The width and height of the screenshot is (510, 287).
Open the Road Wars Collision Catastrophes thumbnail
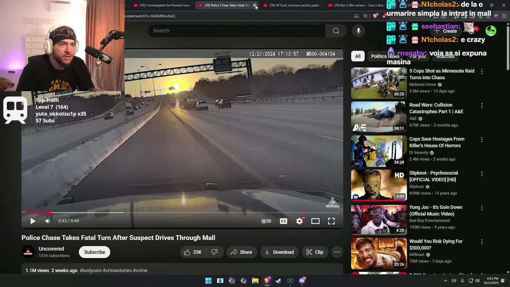pos(379,117)
